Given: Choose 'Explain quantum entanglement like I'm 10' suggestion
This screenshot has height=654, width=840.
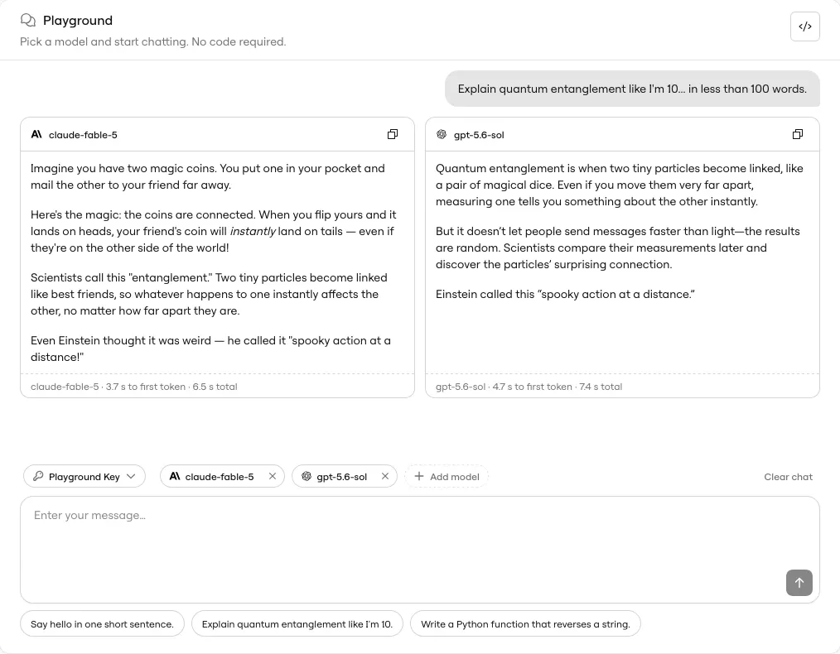Looking at the screenshot, I should (297, 624).
